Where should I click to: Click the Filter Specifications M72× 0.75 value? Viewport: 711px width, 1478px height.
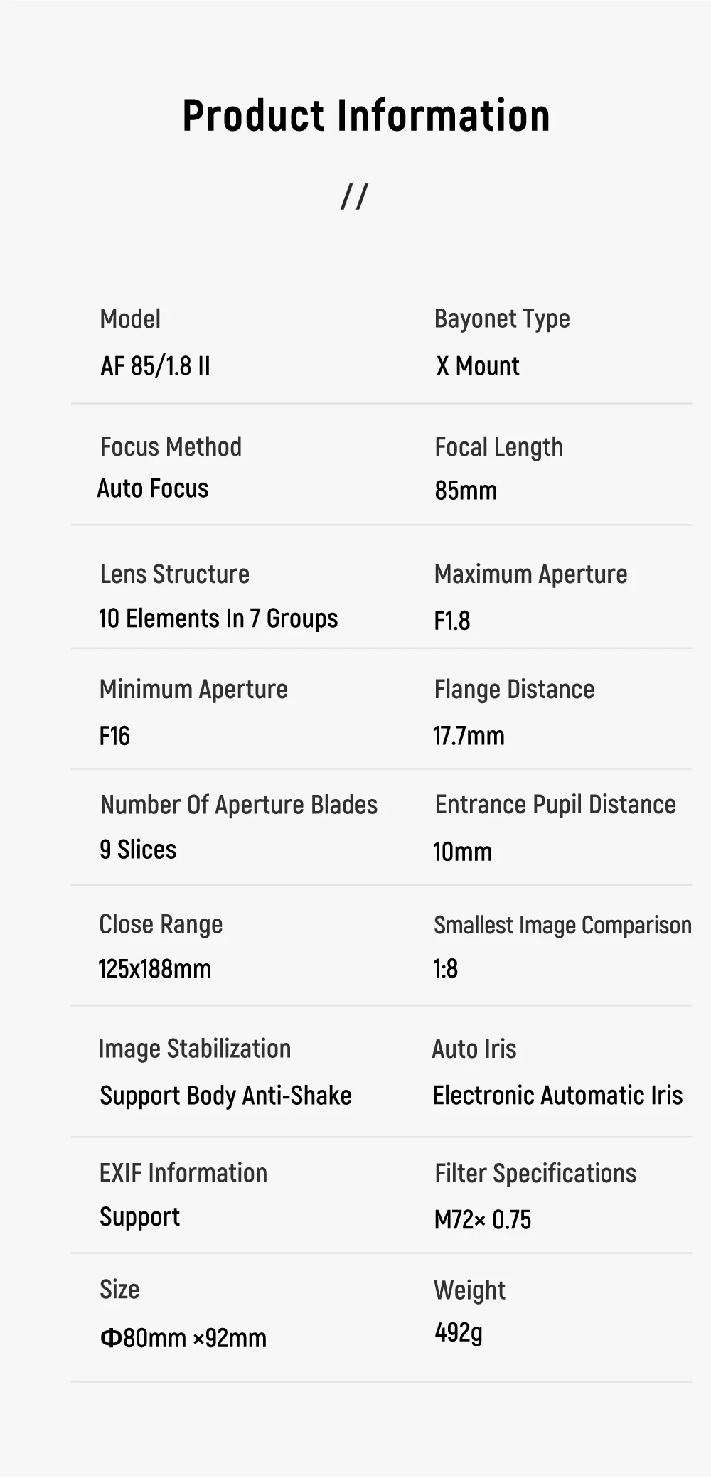(483, 1220)
